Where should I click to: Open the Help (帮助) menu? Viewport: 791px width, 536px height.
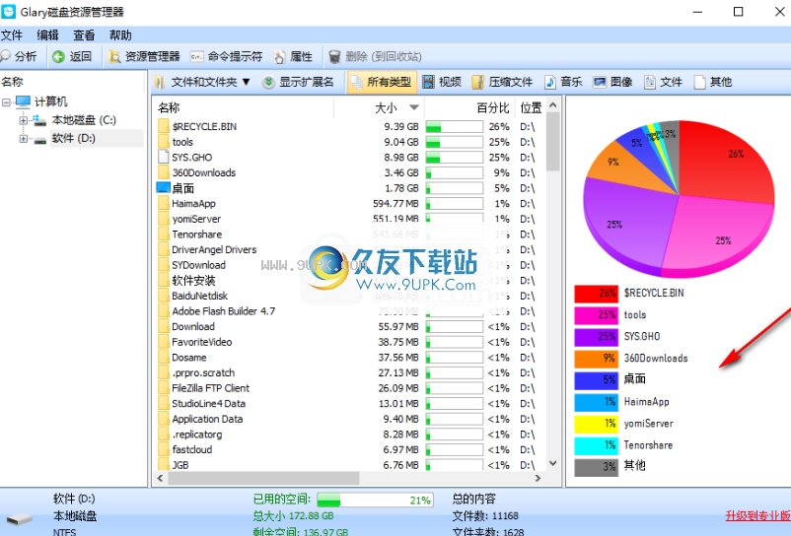point(120,35)
